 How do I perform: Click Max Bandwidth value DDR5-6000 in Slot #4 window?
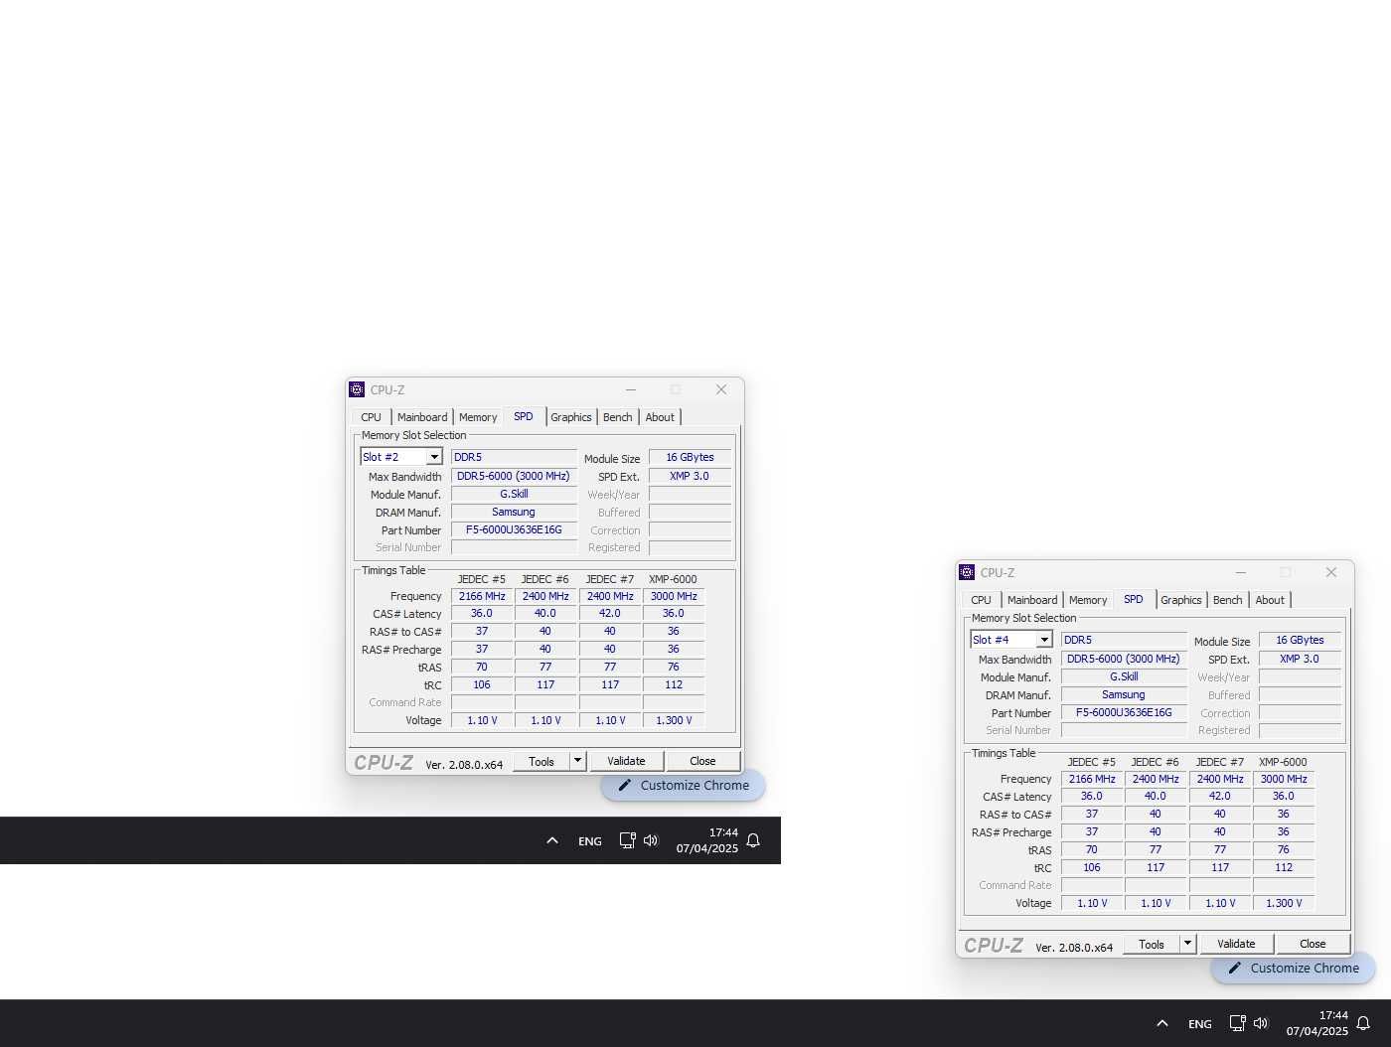(x=1124, y=659)
